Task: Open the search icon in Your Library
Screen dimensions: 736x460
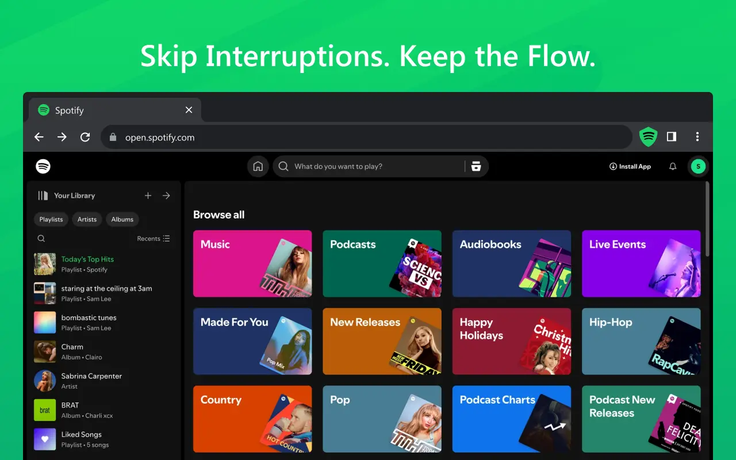Action: (41, 238)
